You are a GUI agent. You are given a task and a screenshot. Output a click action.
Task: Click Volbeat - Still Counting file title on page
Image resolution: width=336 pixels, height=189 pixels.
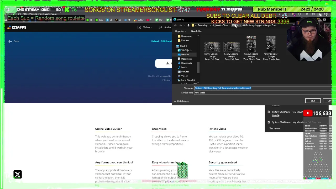pos(161,41)
